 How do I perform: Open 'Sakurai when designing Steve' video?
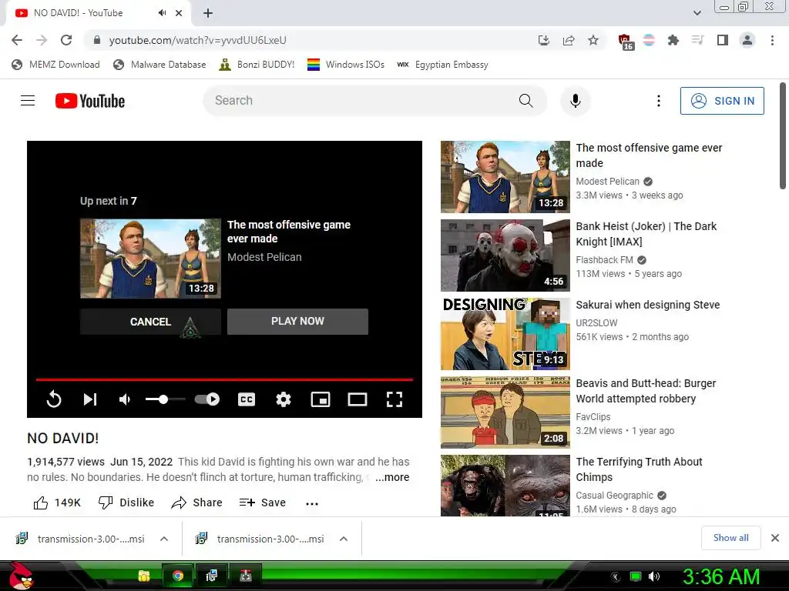[647, 305]
